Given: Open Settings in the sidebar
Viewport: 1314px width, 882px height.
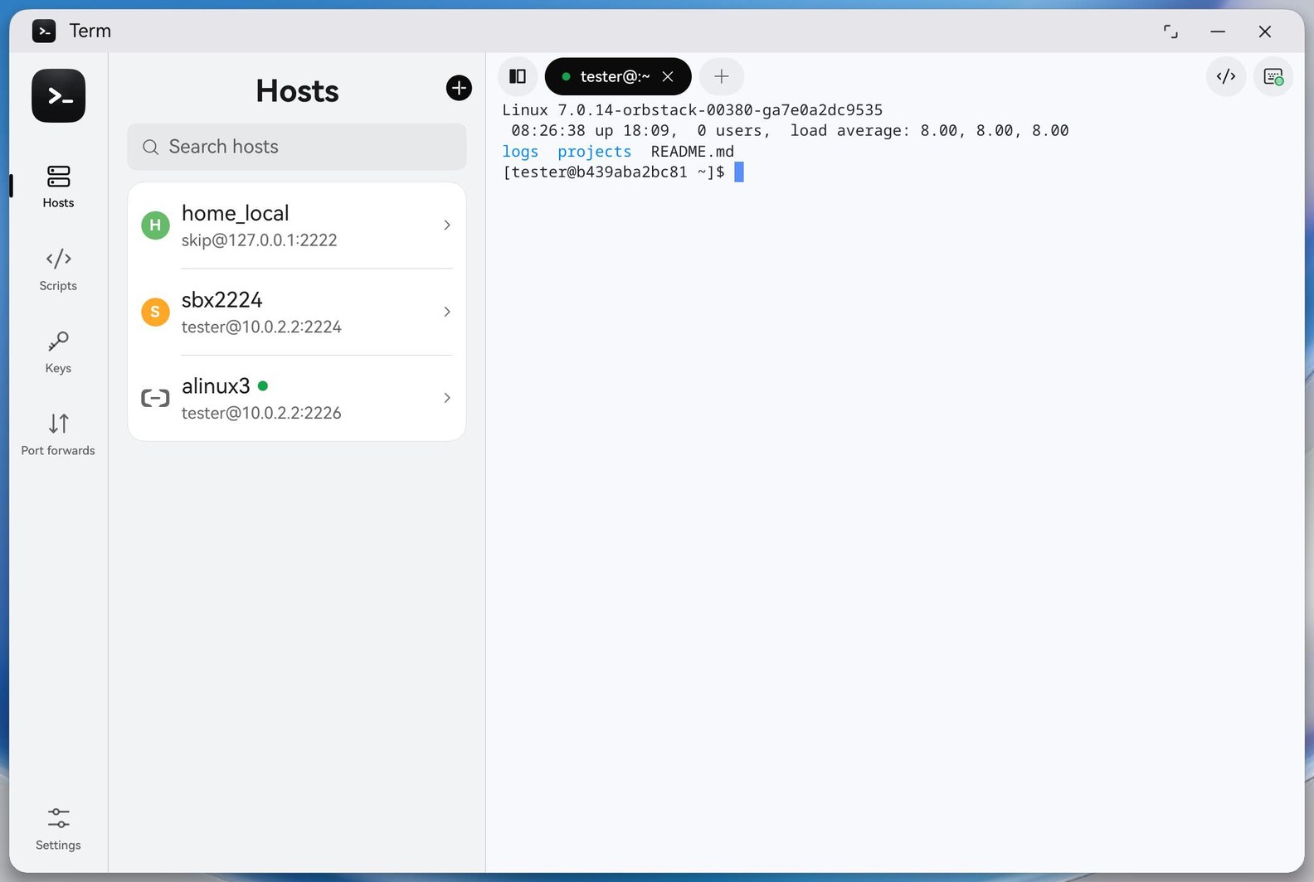Looking at the screenshot, I should click(x=58, y=828).
